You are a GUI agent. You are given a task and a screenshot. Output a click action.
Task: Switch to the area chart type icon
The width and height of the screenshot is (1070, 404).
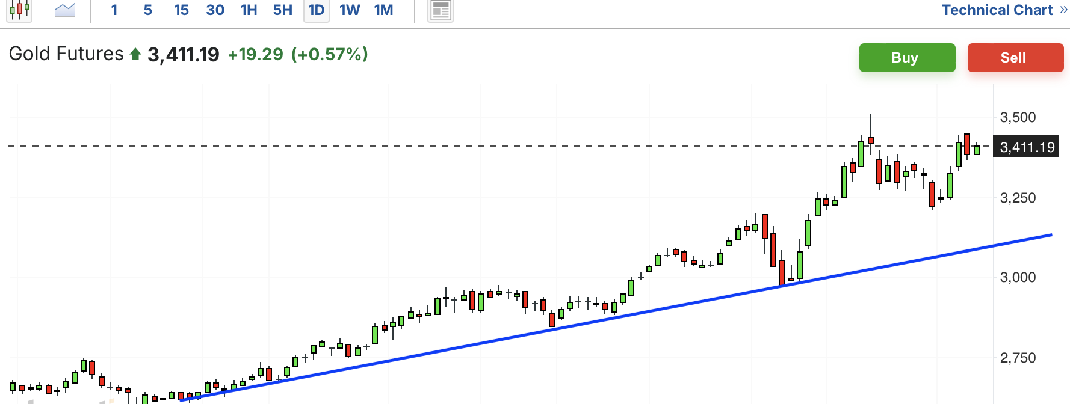(x=65, y=10)
